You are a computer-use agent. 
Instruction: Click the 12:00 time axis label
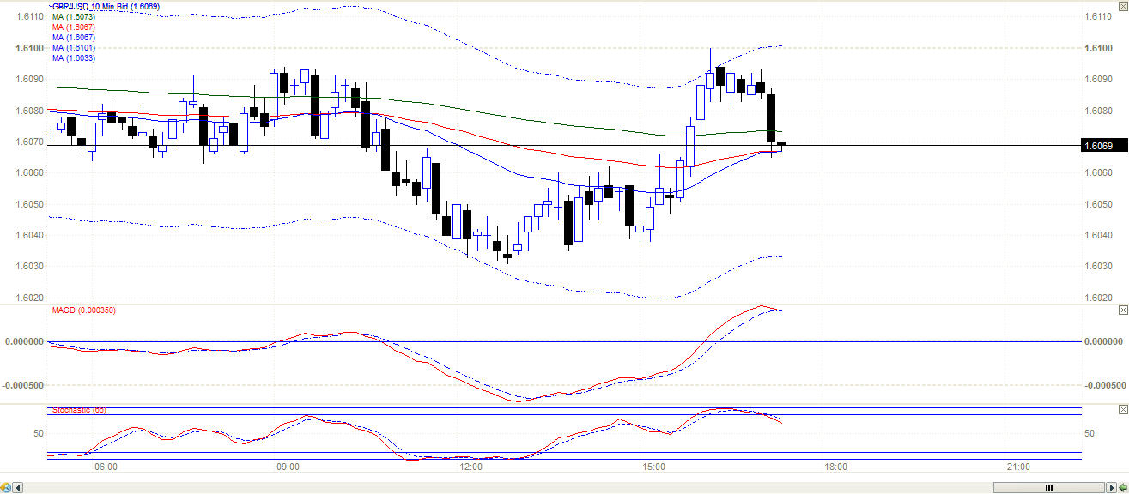click(x=471, y=467)
